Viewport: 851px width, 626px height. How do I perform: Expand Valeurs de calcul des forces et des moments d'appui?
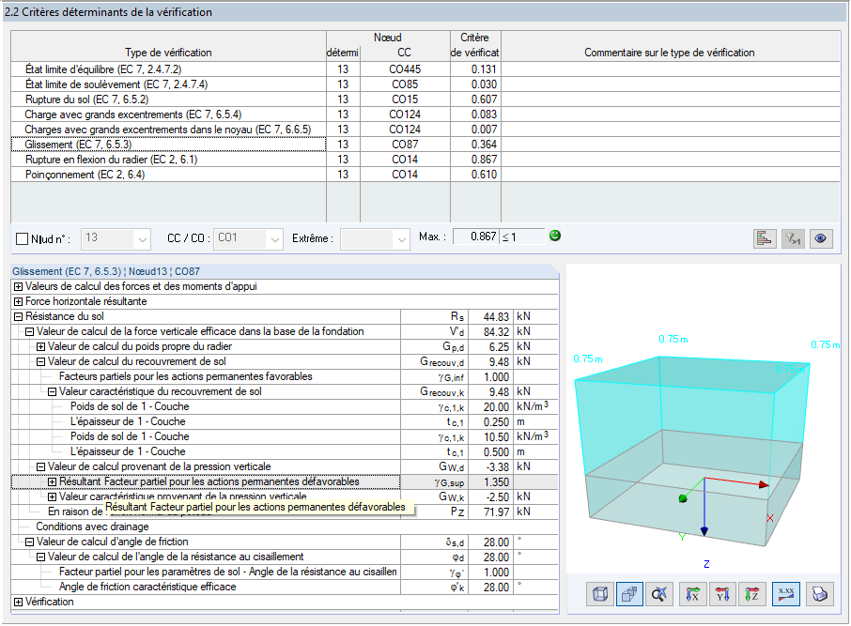click(19, 286)
